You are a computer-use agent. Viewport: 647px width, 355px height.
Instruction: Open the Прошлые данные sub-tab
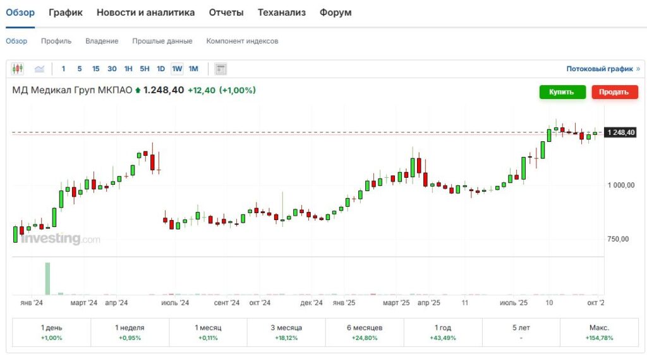(162, 41)
